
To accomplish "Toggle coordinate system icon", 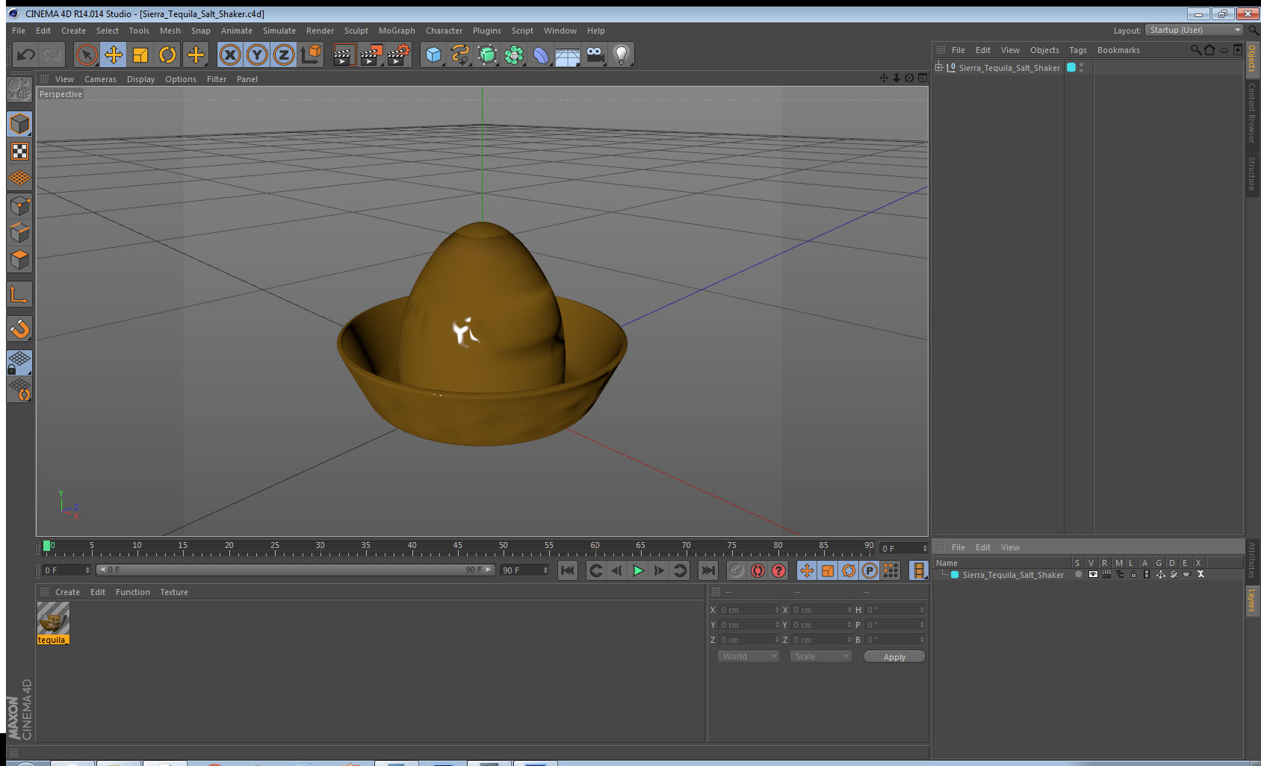I will pos(311,55).
